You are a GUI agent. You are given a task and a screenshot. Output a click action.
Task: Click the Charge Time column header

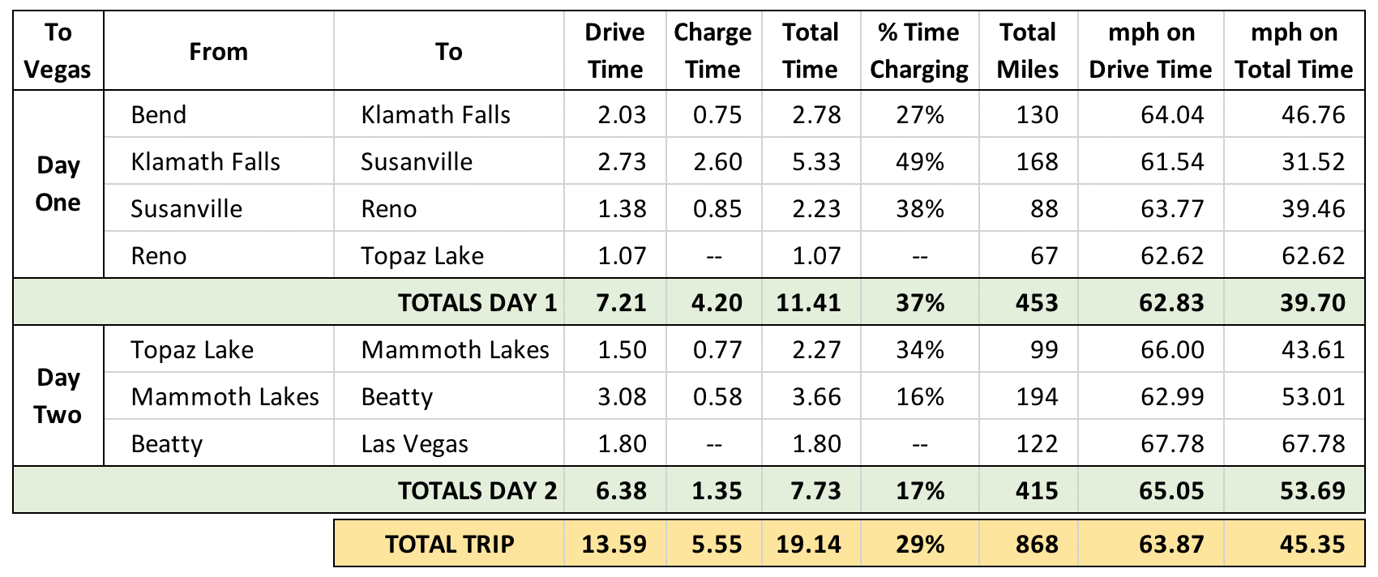click(x=713, y=50)
